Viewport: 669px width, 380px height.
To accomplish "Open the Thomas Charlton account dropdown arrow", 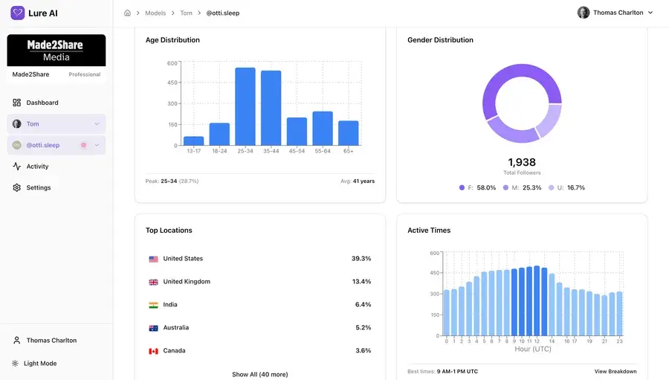I will (x=650, y=13).
